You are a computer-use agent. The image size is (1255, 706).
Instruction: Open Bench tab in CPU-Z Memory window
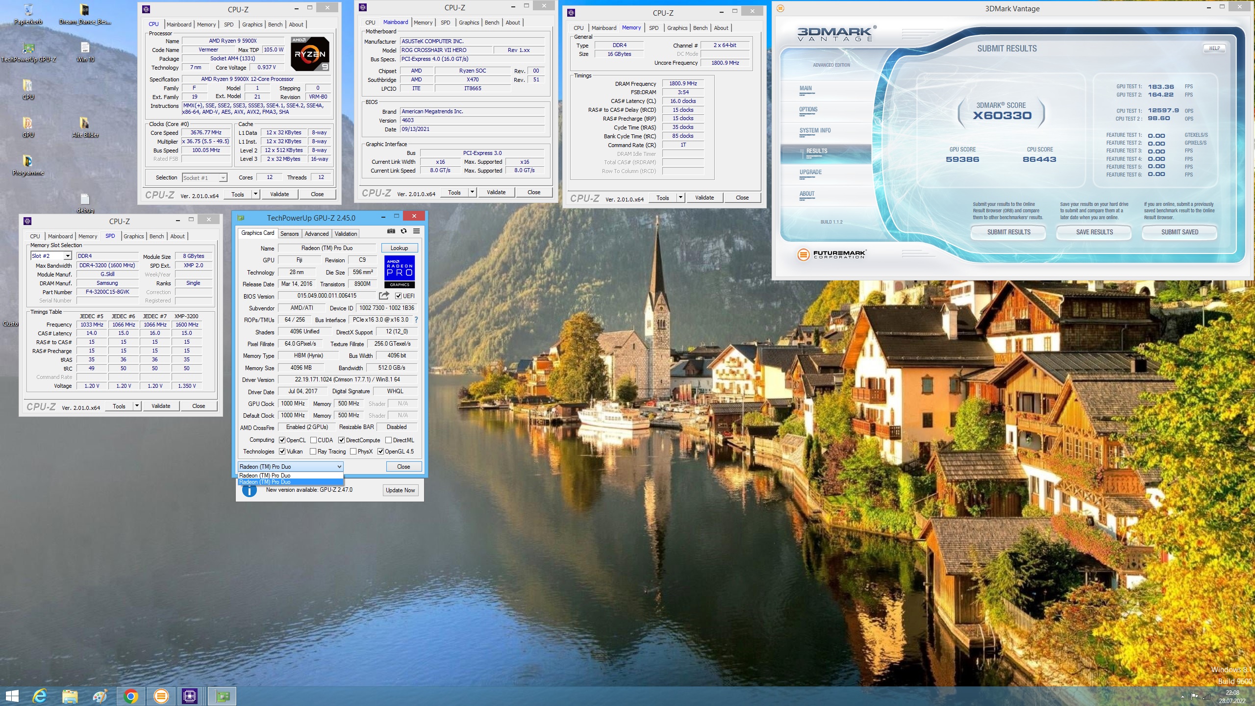(700, 28)
